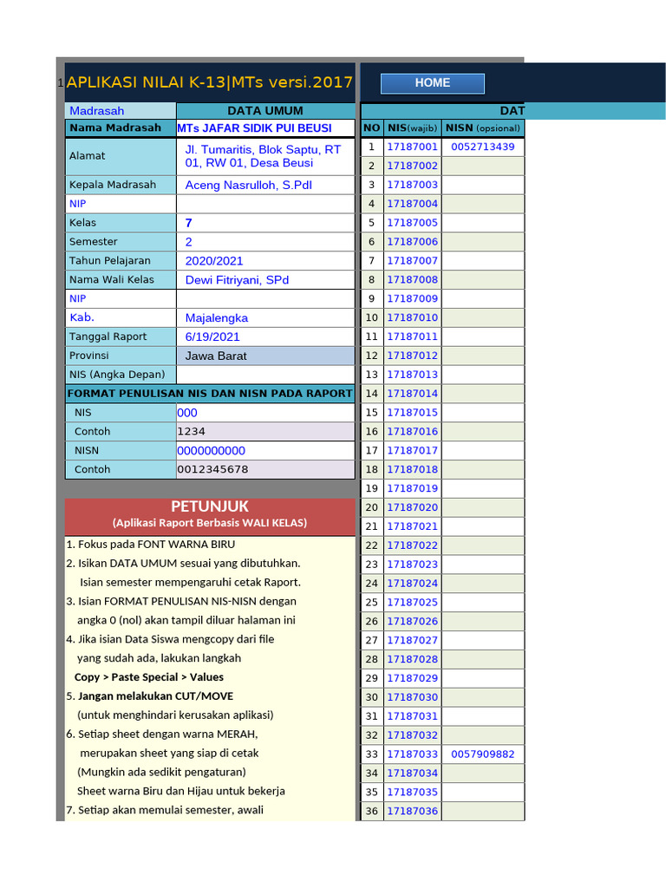The height and width of the screenshot is (888, 666).
Task: Click the NISN cell 0052713439
Action: 483,147
